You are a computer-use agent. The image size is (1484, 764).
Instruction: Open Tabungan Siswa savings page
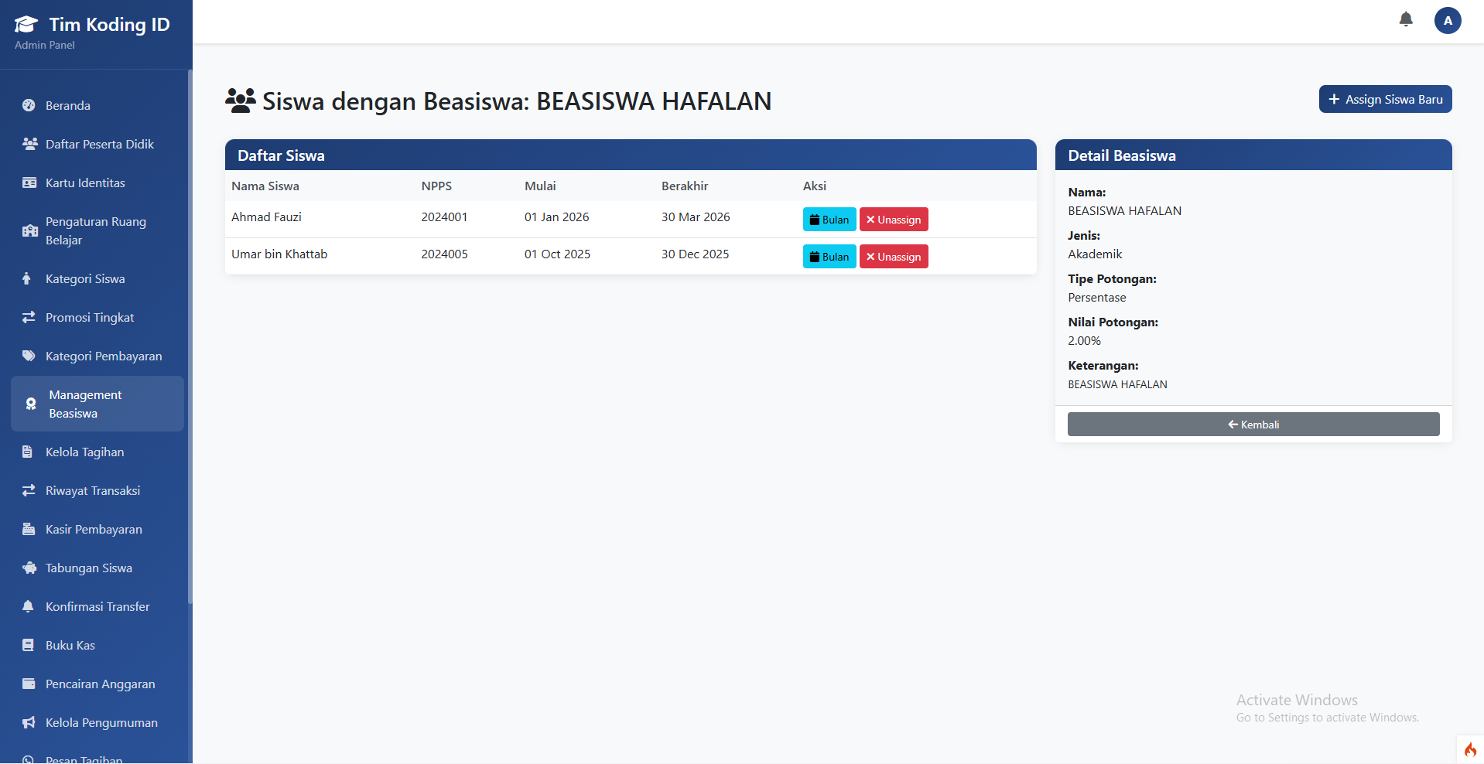click(87, 568)
